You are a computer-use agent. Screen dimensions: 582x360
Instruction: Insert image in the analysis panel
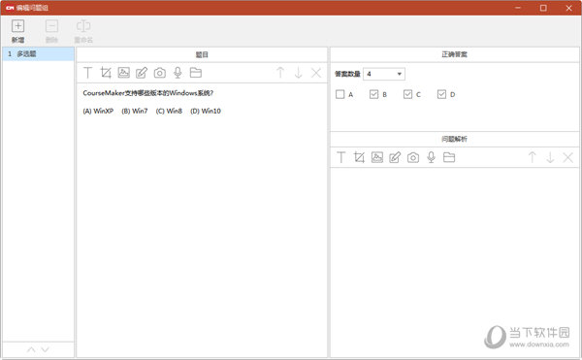point(377,157)
